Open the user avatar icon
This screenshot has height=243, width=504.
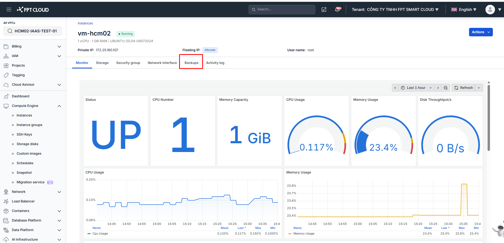(x=490, y=10)
